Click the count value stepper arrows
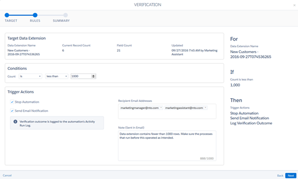298x179 pixels. coord(93,76)
